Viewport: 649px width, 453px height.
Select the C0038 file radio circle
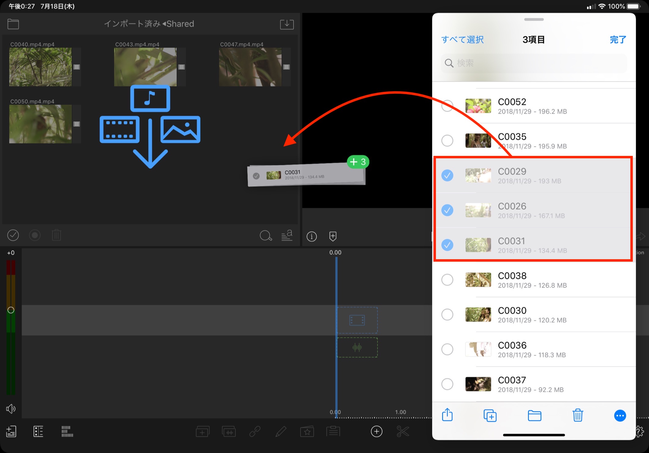click(x=447, y=280)
